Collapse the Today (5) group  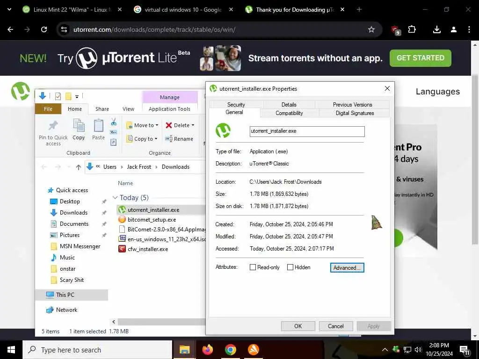point(115,198)
